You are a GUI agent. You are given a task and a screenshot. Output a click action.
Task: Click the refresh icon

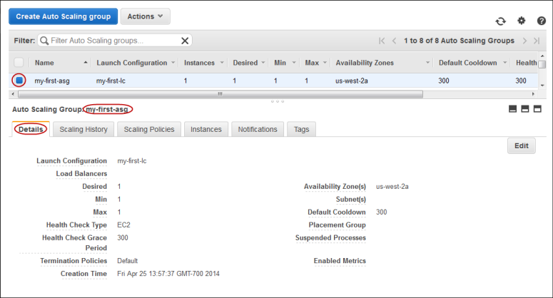(x=501, y=21)
